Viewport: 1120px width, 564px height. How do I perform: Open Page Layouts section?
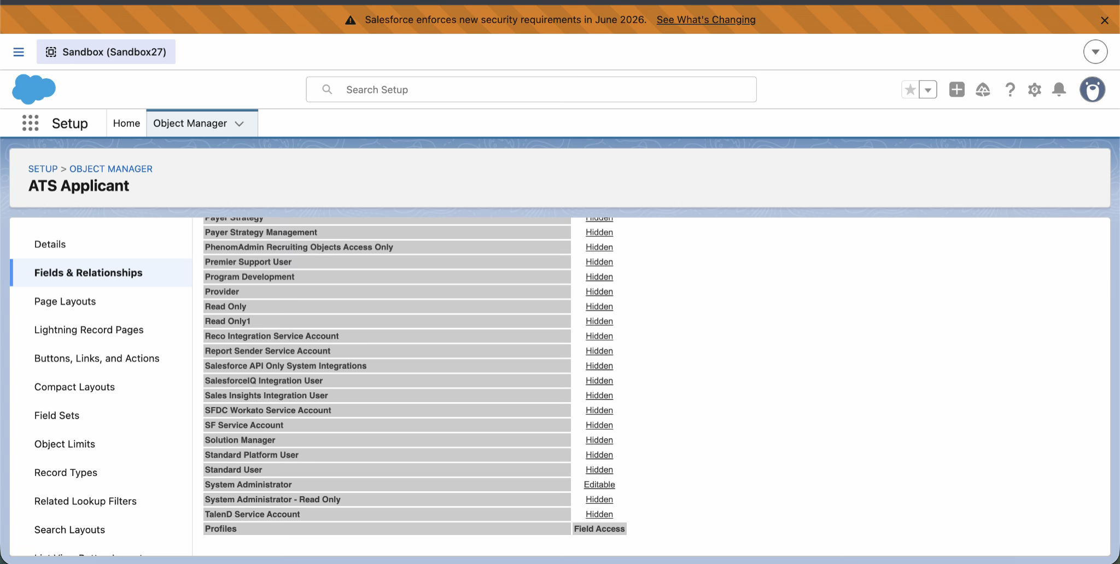pyautogui.click(x=65, y=301)
